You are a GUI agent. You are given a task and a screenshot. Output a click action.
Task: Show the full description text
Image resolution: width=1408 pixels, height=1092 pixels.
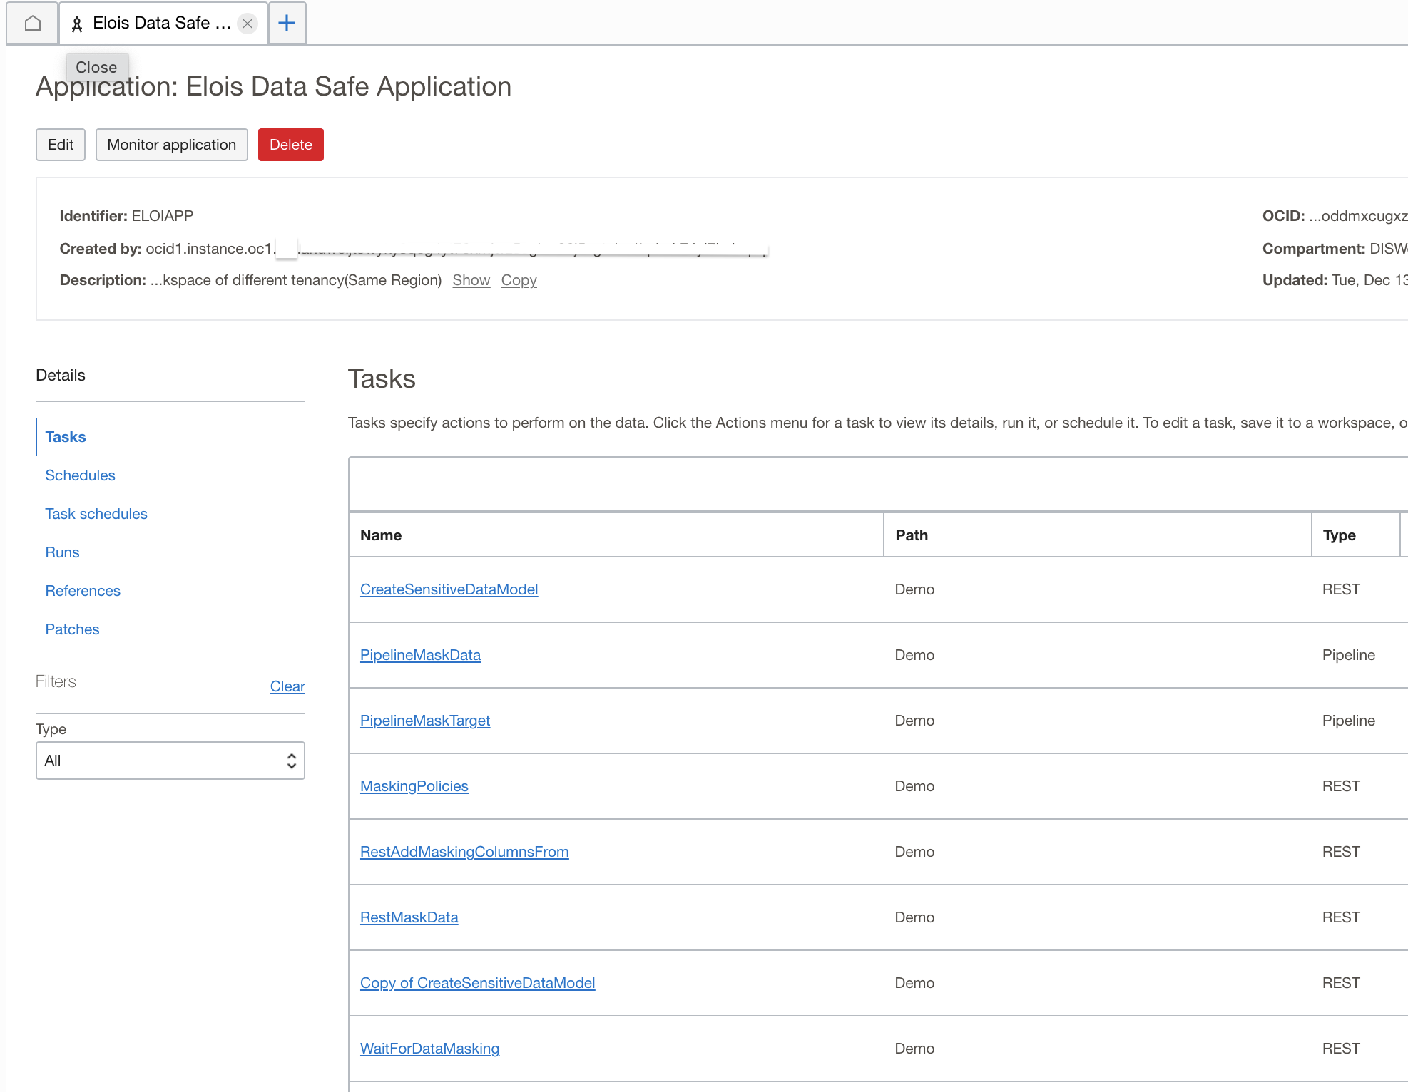click(471, 280)
